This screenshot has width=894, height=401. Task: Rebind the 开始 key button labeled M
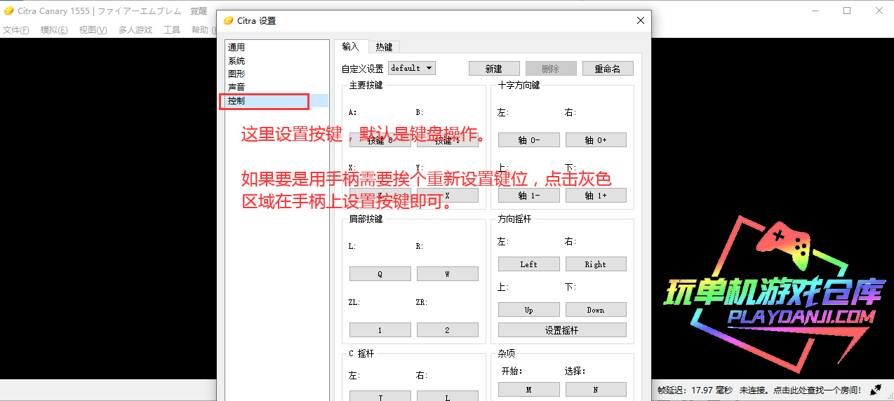(528, 390)
